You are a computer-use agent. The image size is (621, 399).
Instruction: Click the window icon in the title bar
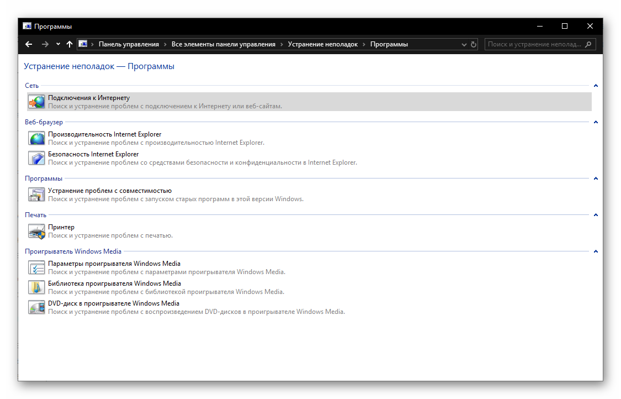(x=27, y=26)
